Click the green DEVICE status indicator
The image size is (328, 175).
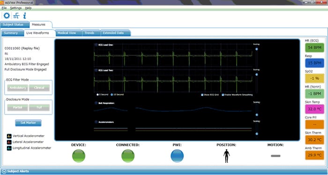pyautogui.click(x=79, y=156)
